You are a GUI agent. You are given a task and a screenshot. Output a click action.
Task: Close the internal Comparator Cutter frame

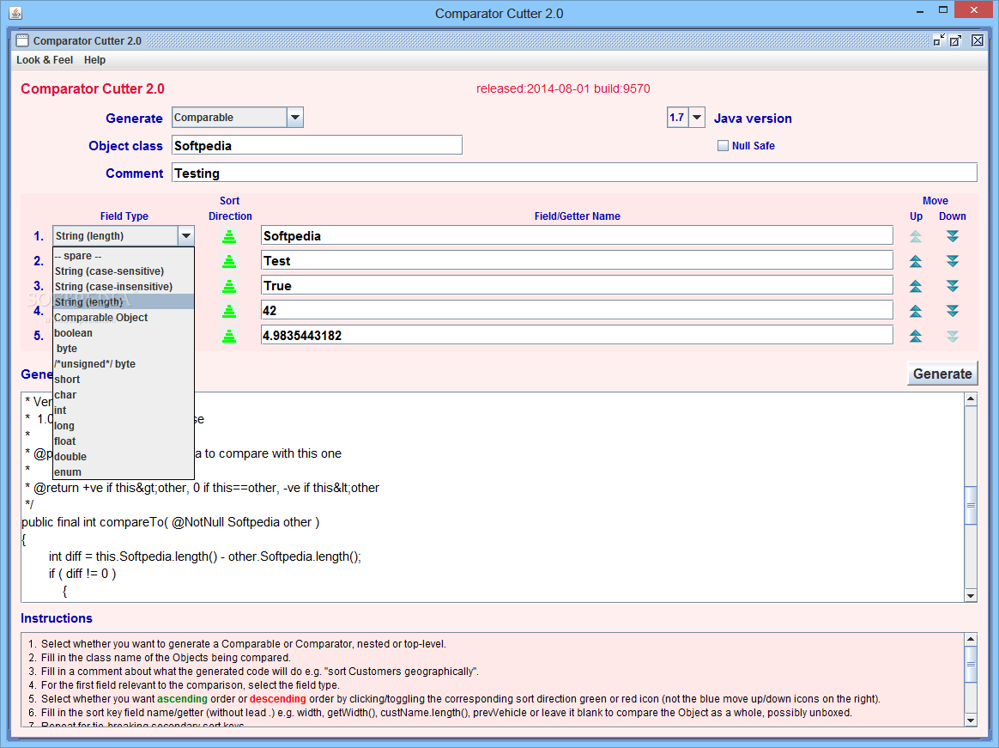[x=978, y=41]
